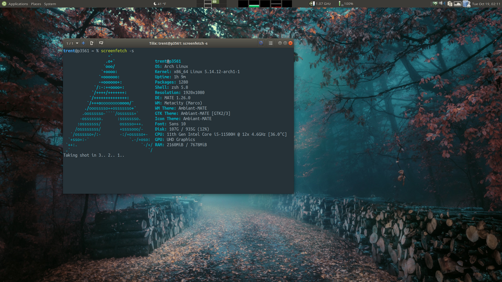Open the Applications menu
The image size is (502, 282).
click(x=18, y=4)
